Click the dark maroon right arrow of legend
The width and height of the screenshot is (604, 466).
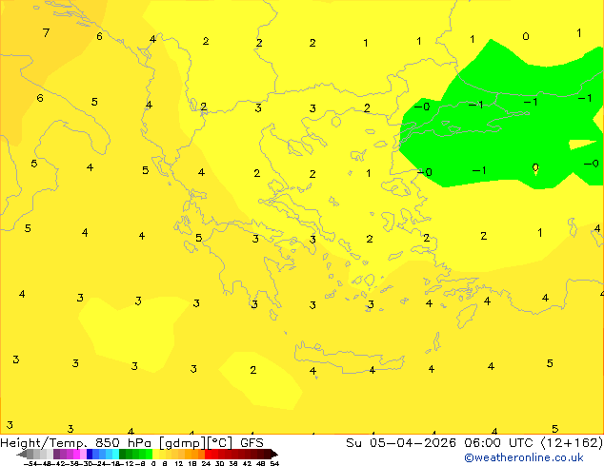(273, 455)
